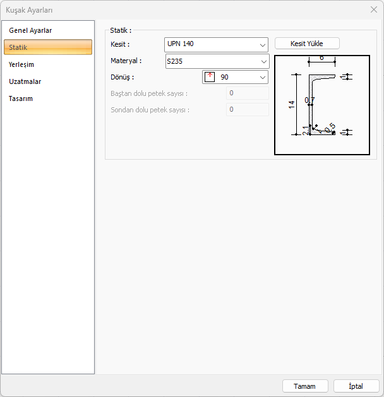Click the Kuşak Ayarları title bar text

point(29,10)
